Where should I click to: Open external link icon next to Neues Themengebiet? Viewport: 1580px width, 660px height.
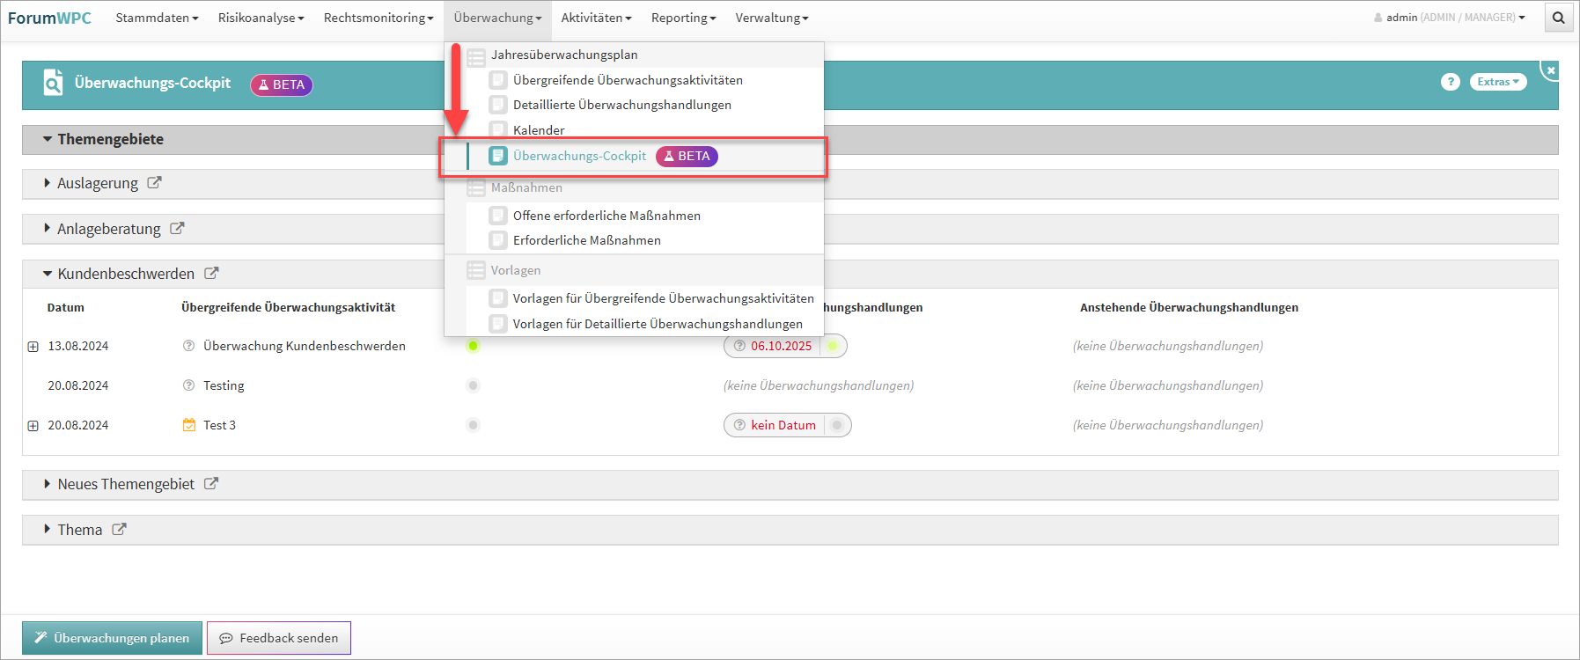(211, 483)
